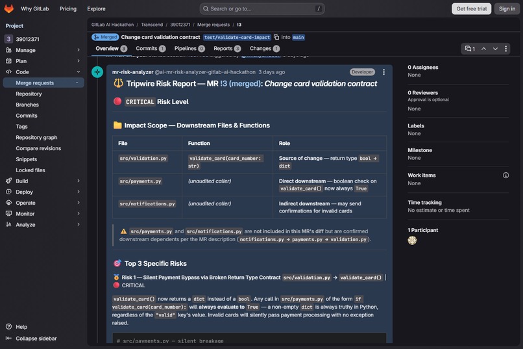Click Work items info icon

tap(505, 175)
